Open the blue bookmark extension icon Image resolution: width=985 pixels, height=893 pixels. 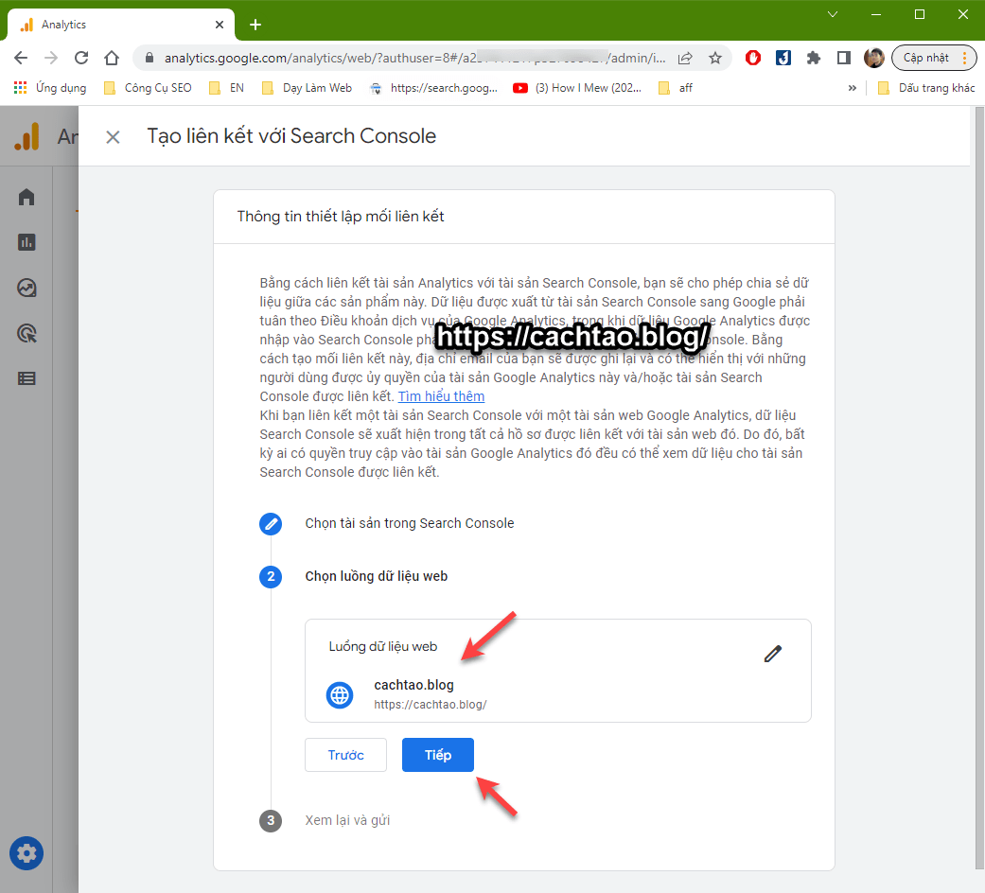coord(783,58)
